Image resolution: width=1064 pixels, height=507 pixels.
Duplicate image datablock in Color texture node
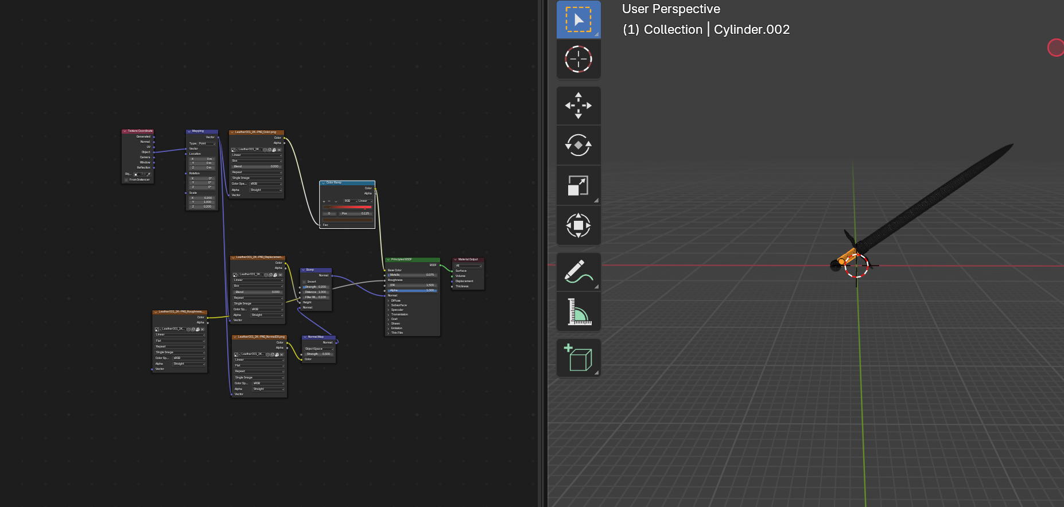(x=270, y=150)
